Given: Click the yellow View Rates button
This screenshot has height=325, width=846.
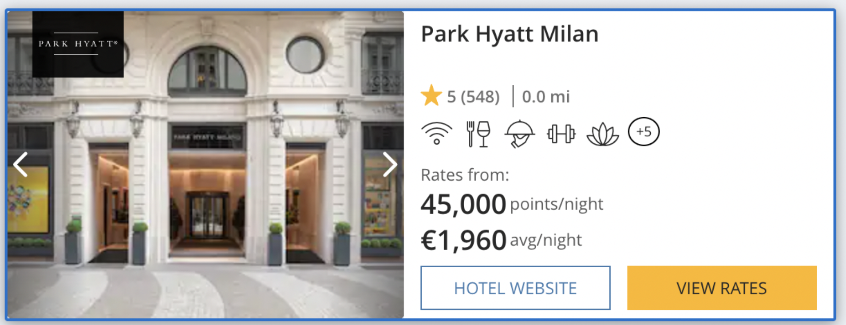Looking at the screenshot, I should (x=722, y=288).
